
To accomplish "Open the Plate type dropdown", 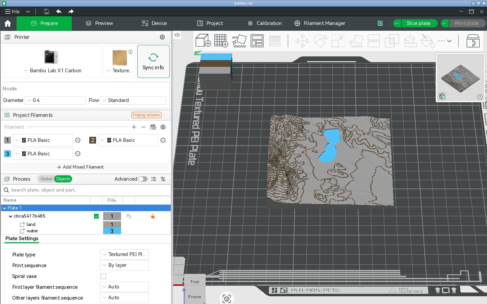I will (x=124, y=254).
